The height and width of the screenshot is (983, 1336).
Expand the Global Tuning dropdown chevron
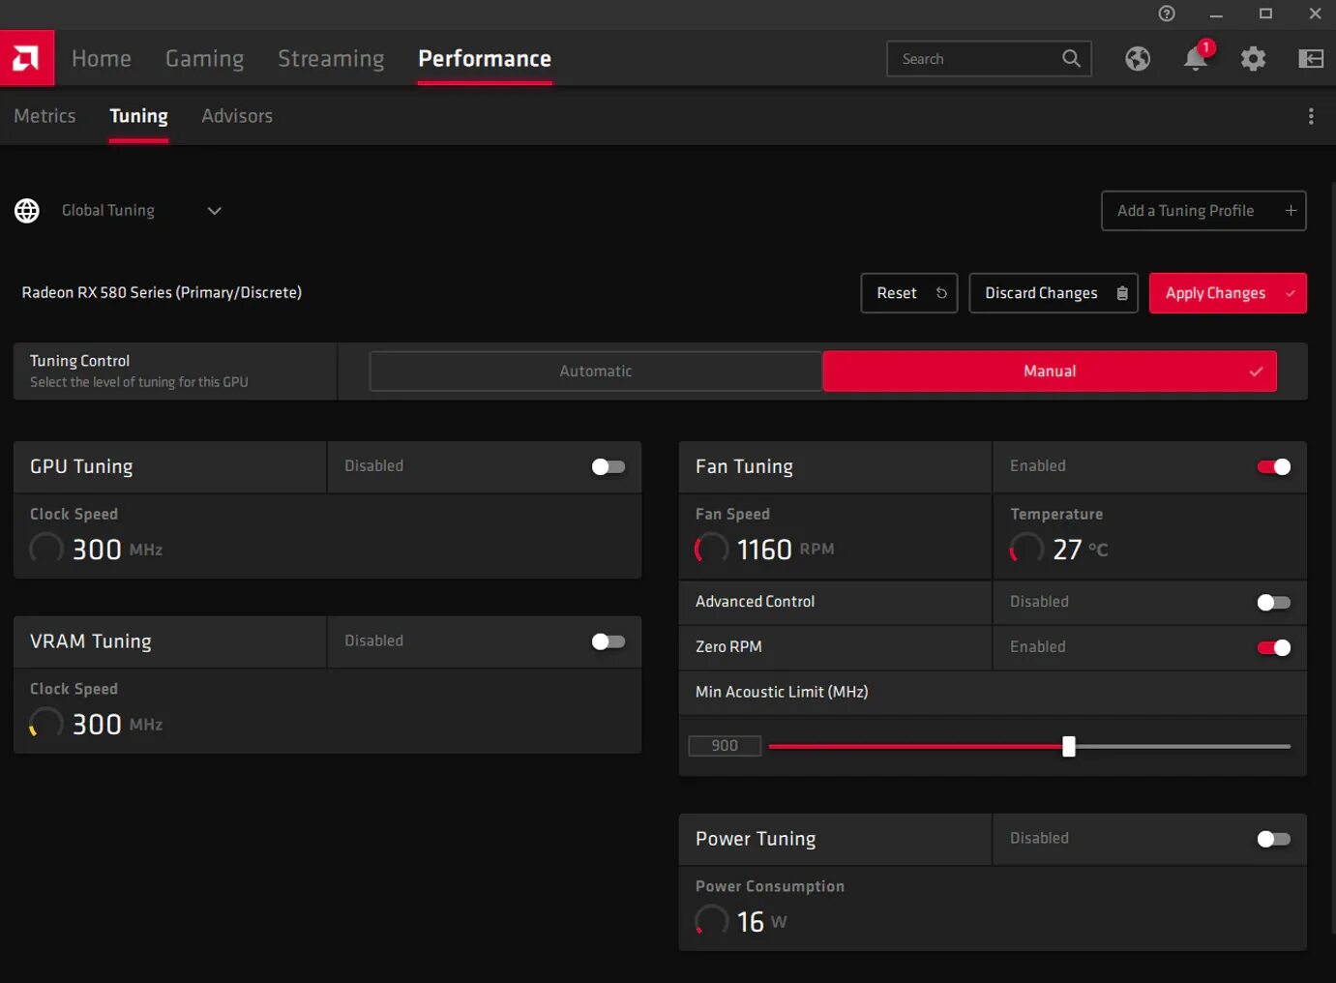pos(215,211)
